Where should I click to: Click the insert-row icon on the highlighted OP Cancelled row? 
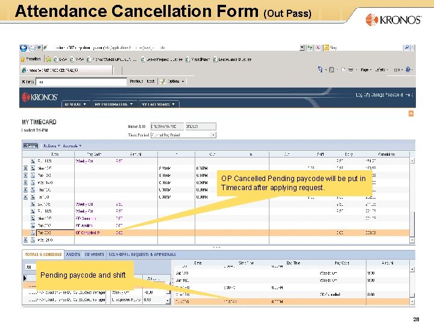(33, 233)
